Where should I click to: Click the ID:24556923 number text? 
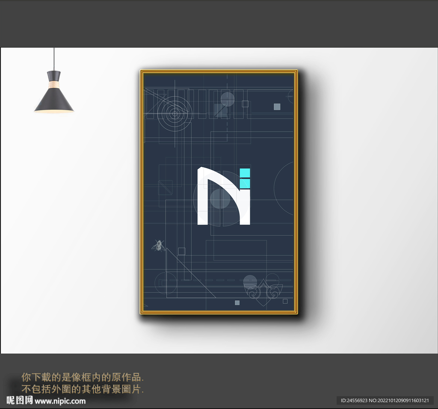(x=354, y=400)
